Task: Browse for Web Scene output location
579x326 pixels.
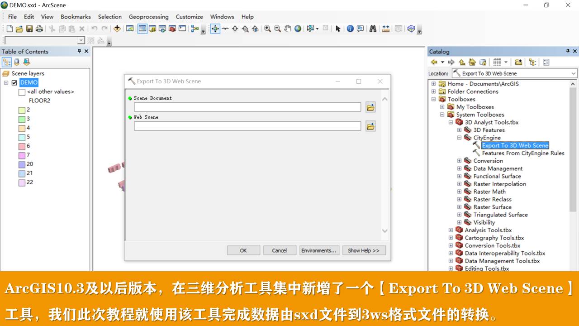Action: 370,126
